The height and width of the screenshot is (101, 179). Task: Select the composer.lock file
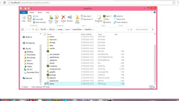[55, 69]
